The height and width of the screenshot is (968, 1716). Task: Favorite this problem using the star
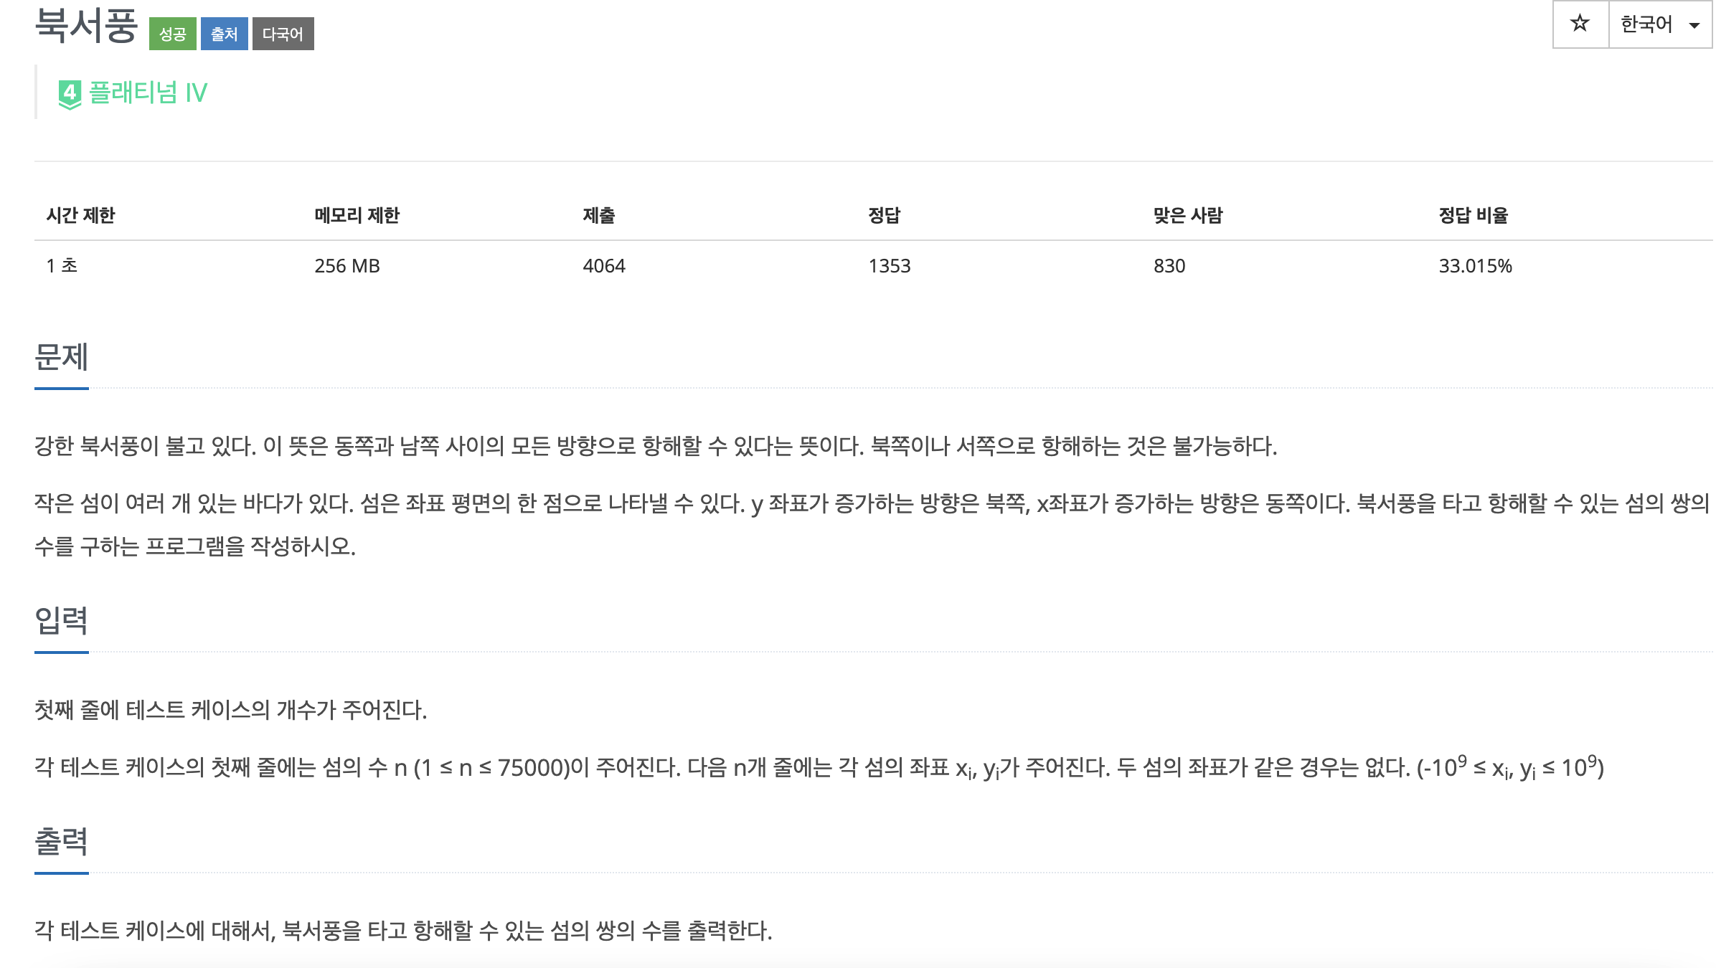1582,24
